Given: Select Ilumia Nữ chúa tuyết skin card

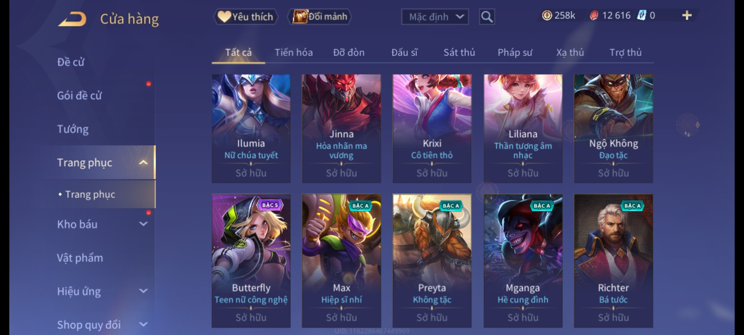Looking at the screenshot, I should point(251,128).
